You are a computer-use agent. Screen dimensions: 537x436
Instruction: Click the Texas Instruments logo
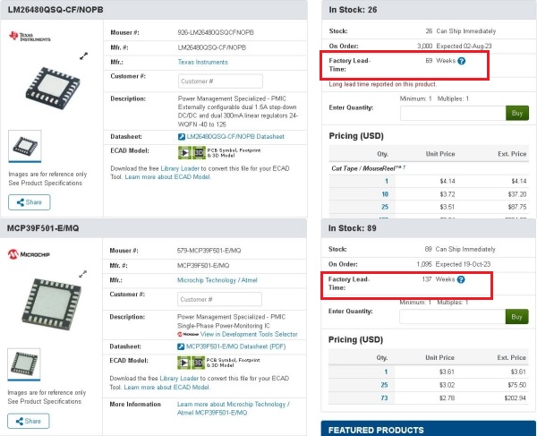coord(30,37)
